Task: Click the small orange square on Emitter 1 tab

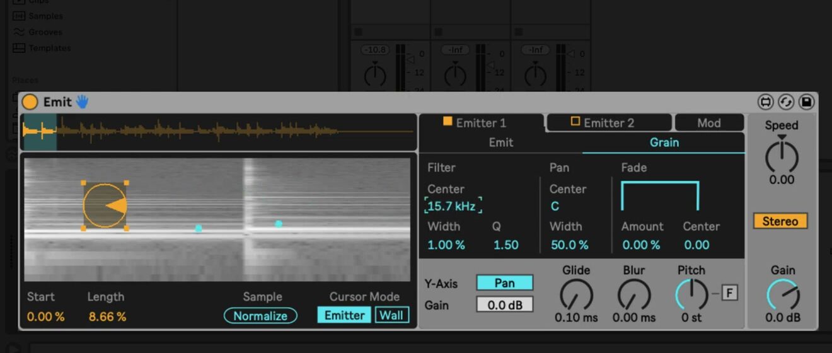Action: pos(448,121)
